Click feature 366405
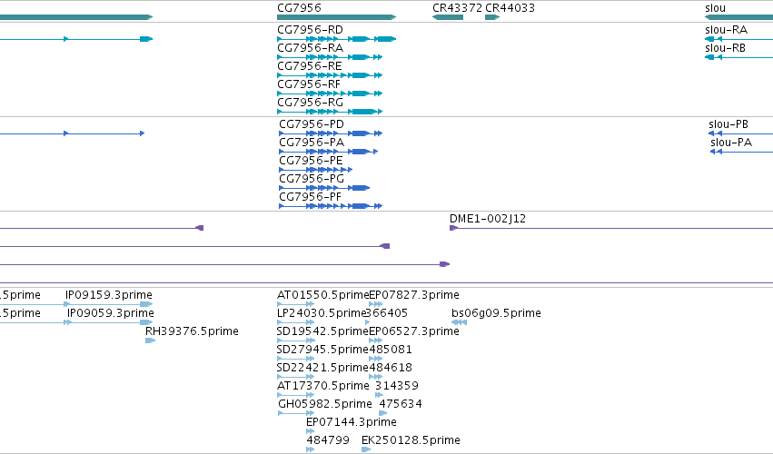Viewport: 773px width, 454px height. (367, 322)
